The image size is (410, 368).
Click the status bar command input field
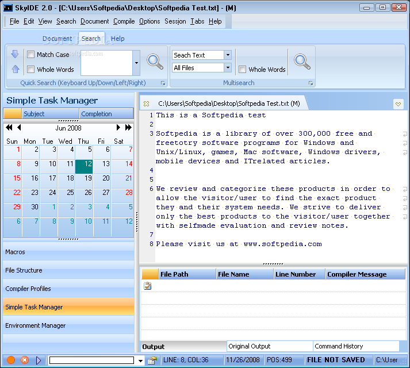coord(91,361)
